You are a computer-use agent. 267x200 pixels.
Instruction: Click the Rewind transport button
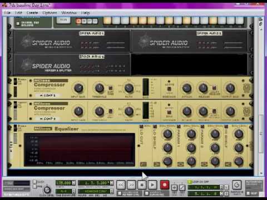coord(121,184)
